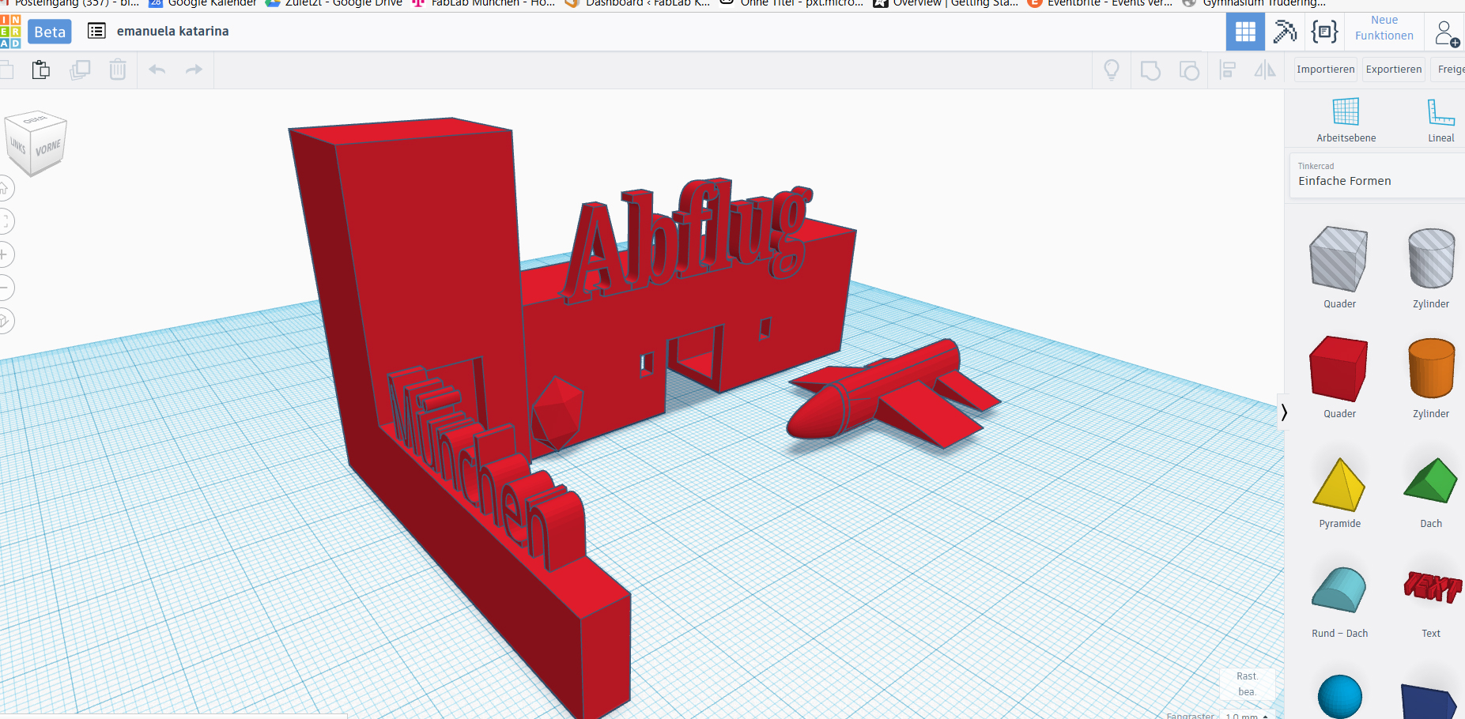
Task: Select the Mirror tool
Action: [x=1265, y=70]
